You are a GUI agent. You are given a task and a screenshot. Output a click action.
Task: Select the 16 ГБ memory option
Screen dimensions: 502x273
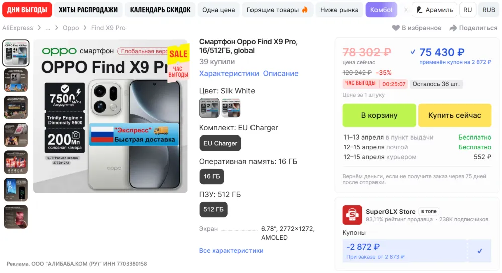(x=212, y=176)
